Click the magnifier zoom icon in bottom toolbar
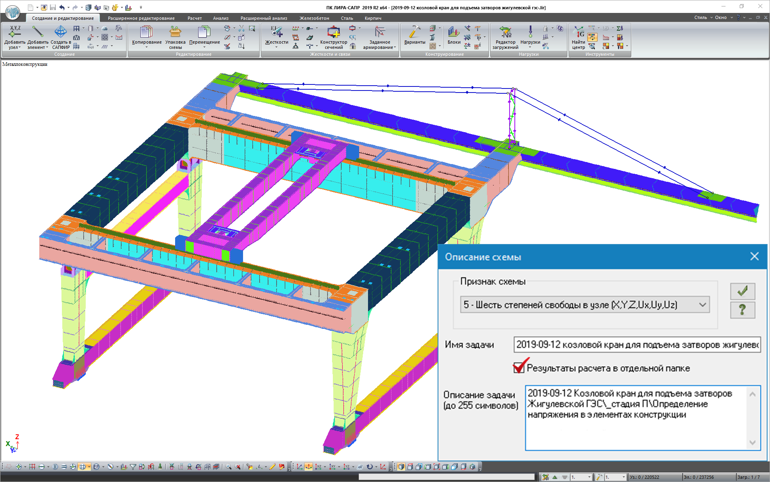The width and height of the screenshot is (770, 482). pyautogui.click(x=228, y=467)
